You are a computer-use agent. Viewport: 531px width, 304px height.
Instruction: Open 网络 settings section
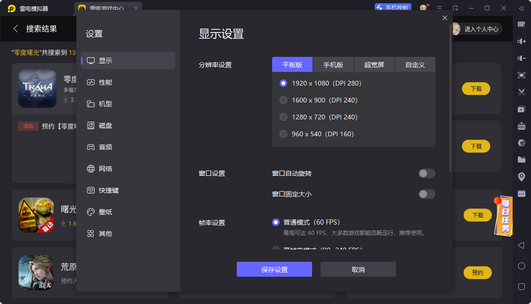tap(128, 169)
